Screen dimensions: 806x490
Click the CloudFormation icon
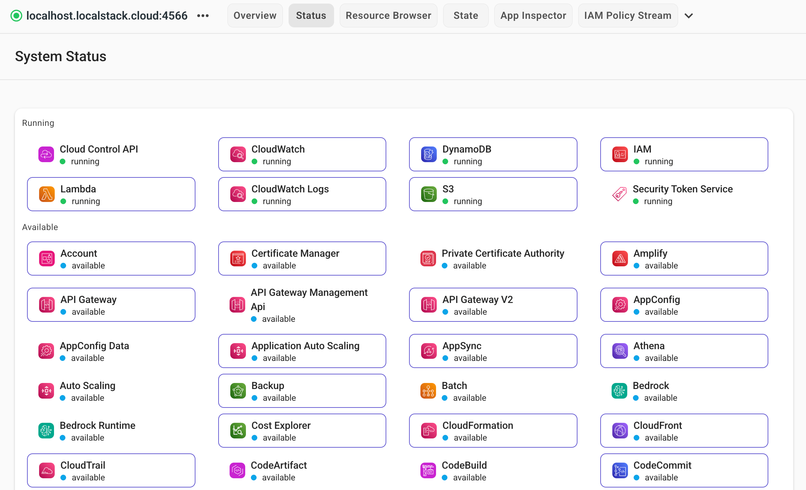pyautogui.click(x=429, y=431)
